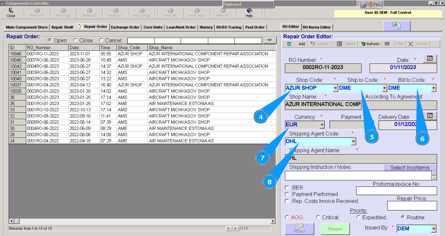This screenshot has height=236, width=445.
Task: Click the RO_Number column header
Action: (47, 48)
